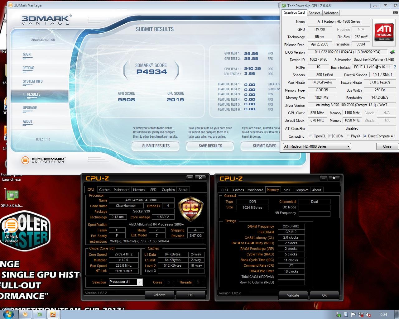
Task: Go to UPGRADE in 3DMark sidebar
Action: [30, 108]
